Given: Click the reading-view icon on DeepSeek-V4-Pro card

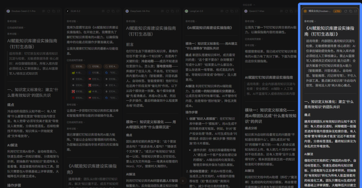Looking at the screenshot, I should click(163, 11).
